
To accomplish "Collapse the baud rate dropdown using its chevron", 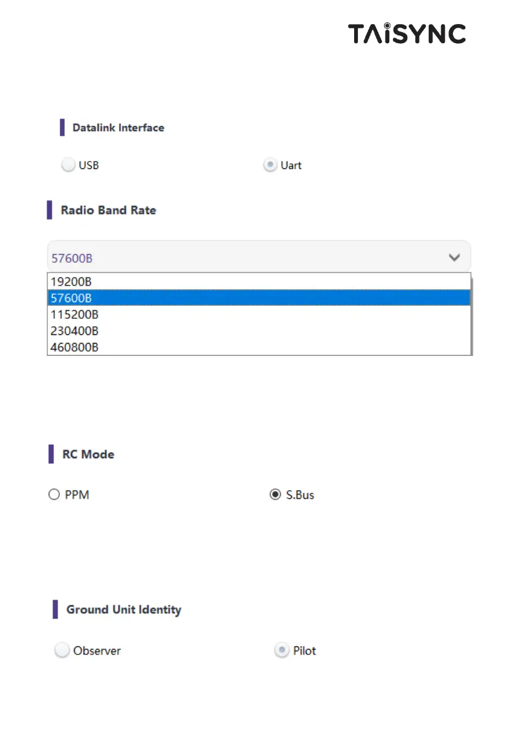I will [x=454, y=257].
